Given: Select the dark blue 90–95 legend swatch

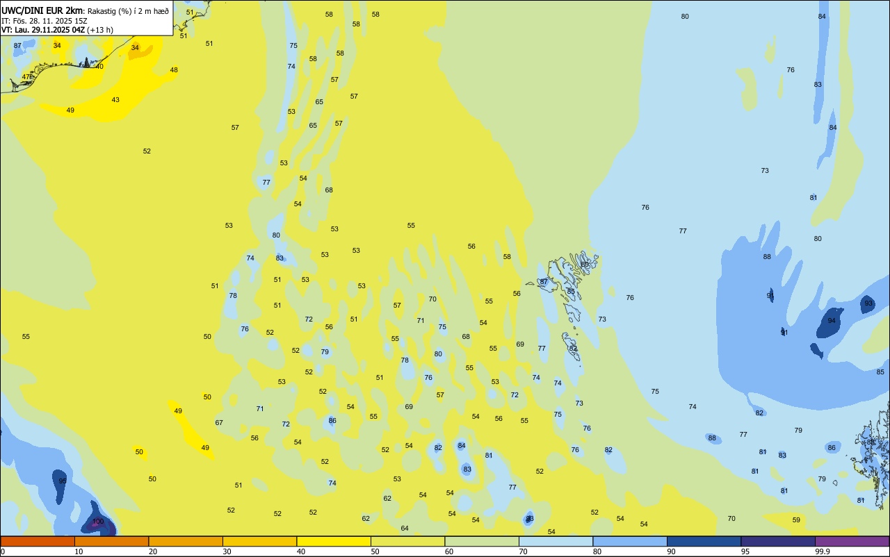Looking at the screenshot, I should 704,541.
